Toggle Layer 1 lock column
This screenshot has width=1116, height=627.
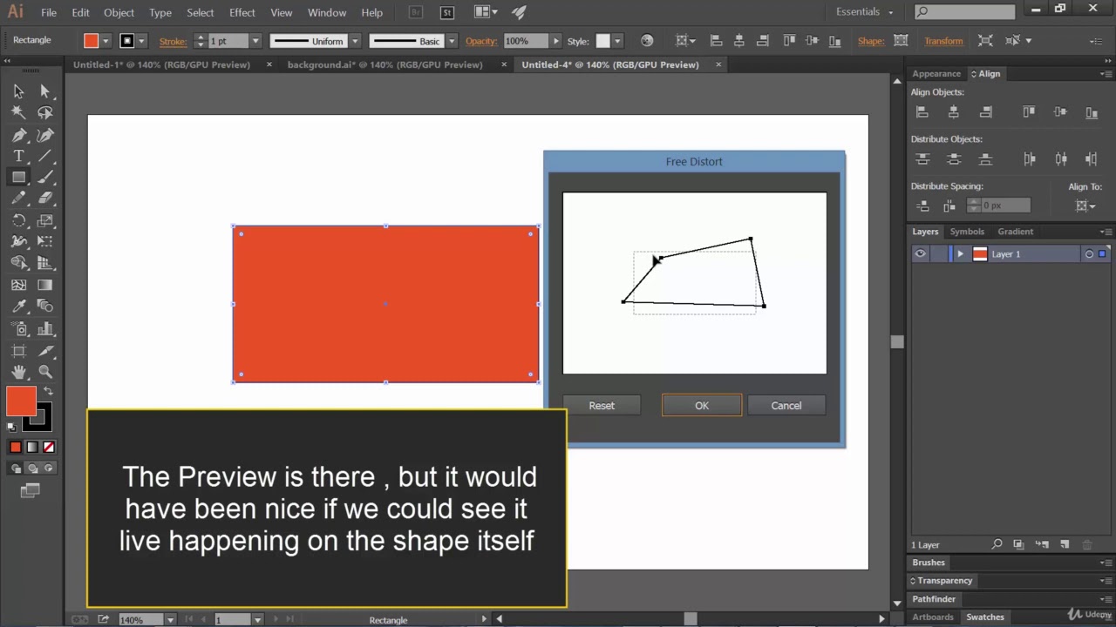tap(937, 254)
